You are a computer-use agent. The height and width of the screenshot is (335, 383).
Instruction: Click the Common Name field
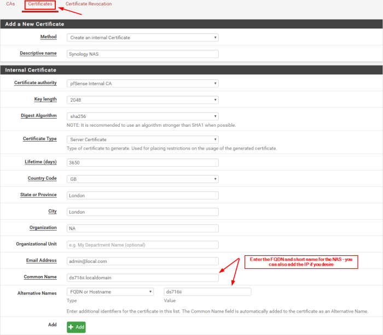tap(142, 278)
